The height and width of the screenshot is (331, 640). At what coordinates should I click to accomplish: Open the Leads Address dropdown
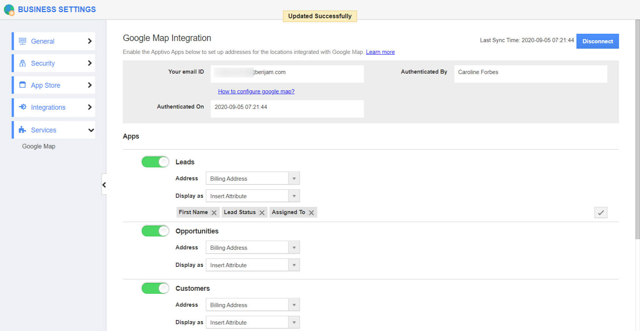click(253, 178)
